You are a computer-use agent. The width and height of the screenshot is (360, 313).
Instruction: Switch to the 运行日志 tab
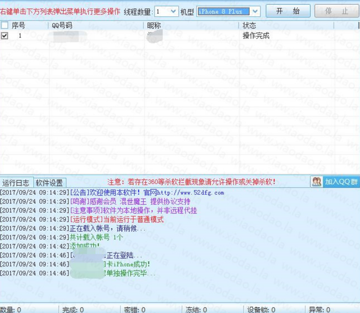click(16, 183)
